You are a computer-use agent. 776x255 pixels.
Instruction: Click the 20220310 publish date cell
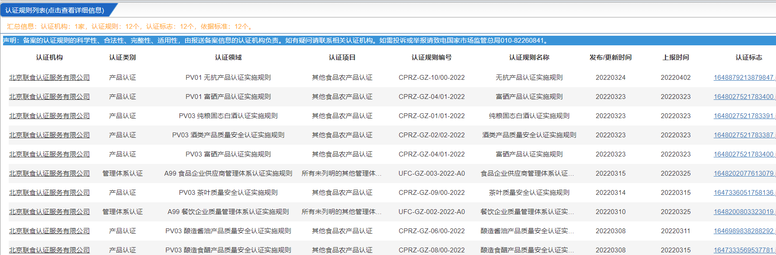click(610, 212)
